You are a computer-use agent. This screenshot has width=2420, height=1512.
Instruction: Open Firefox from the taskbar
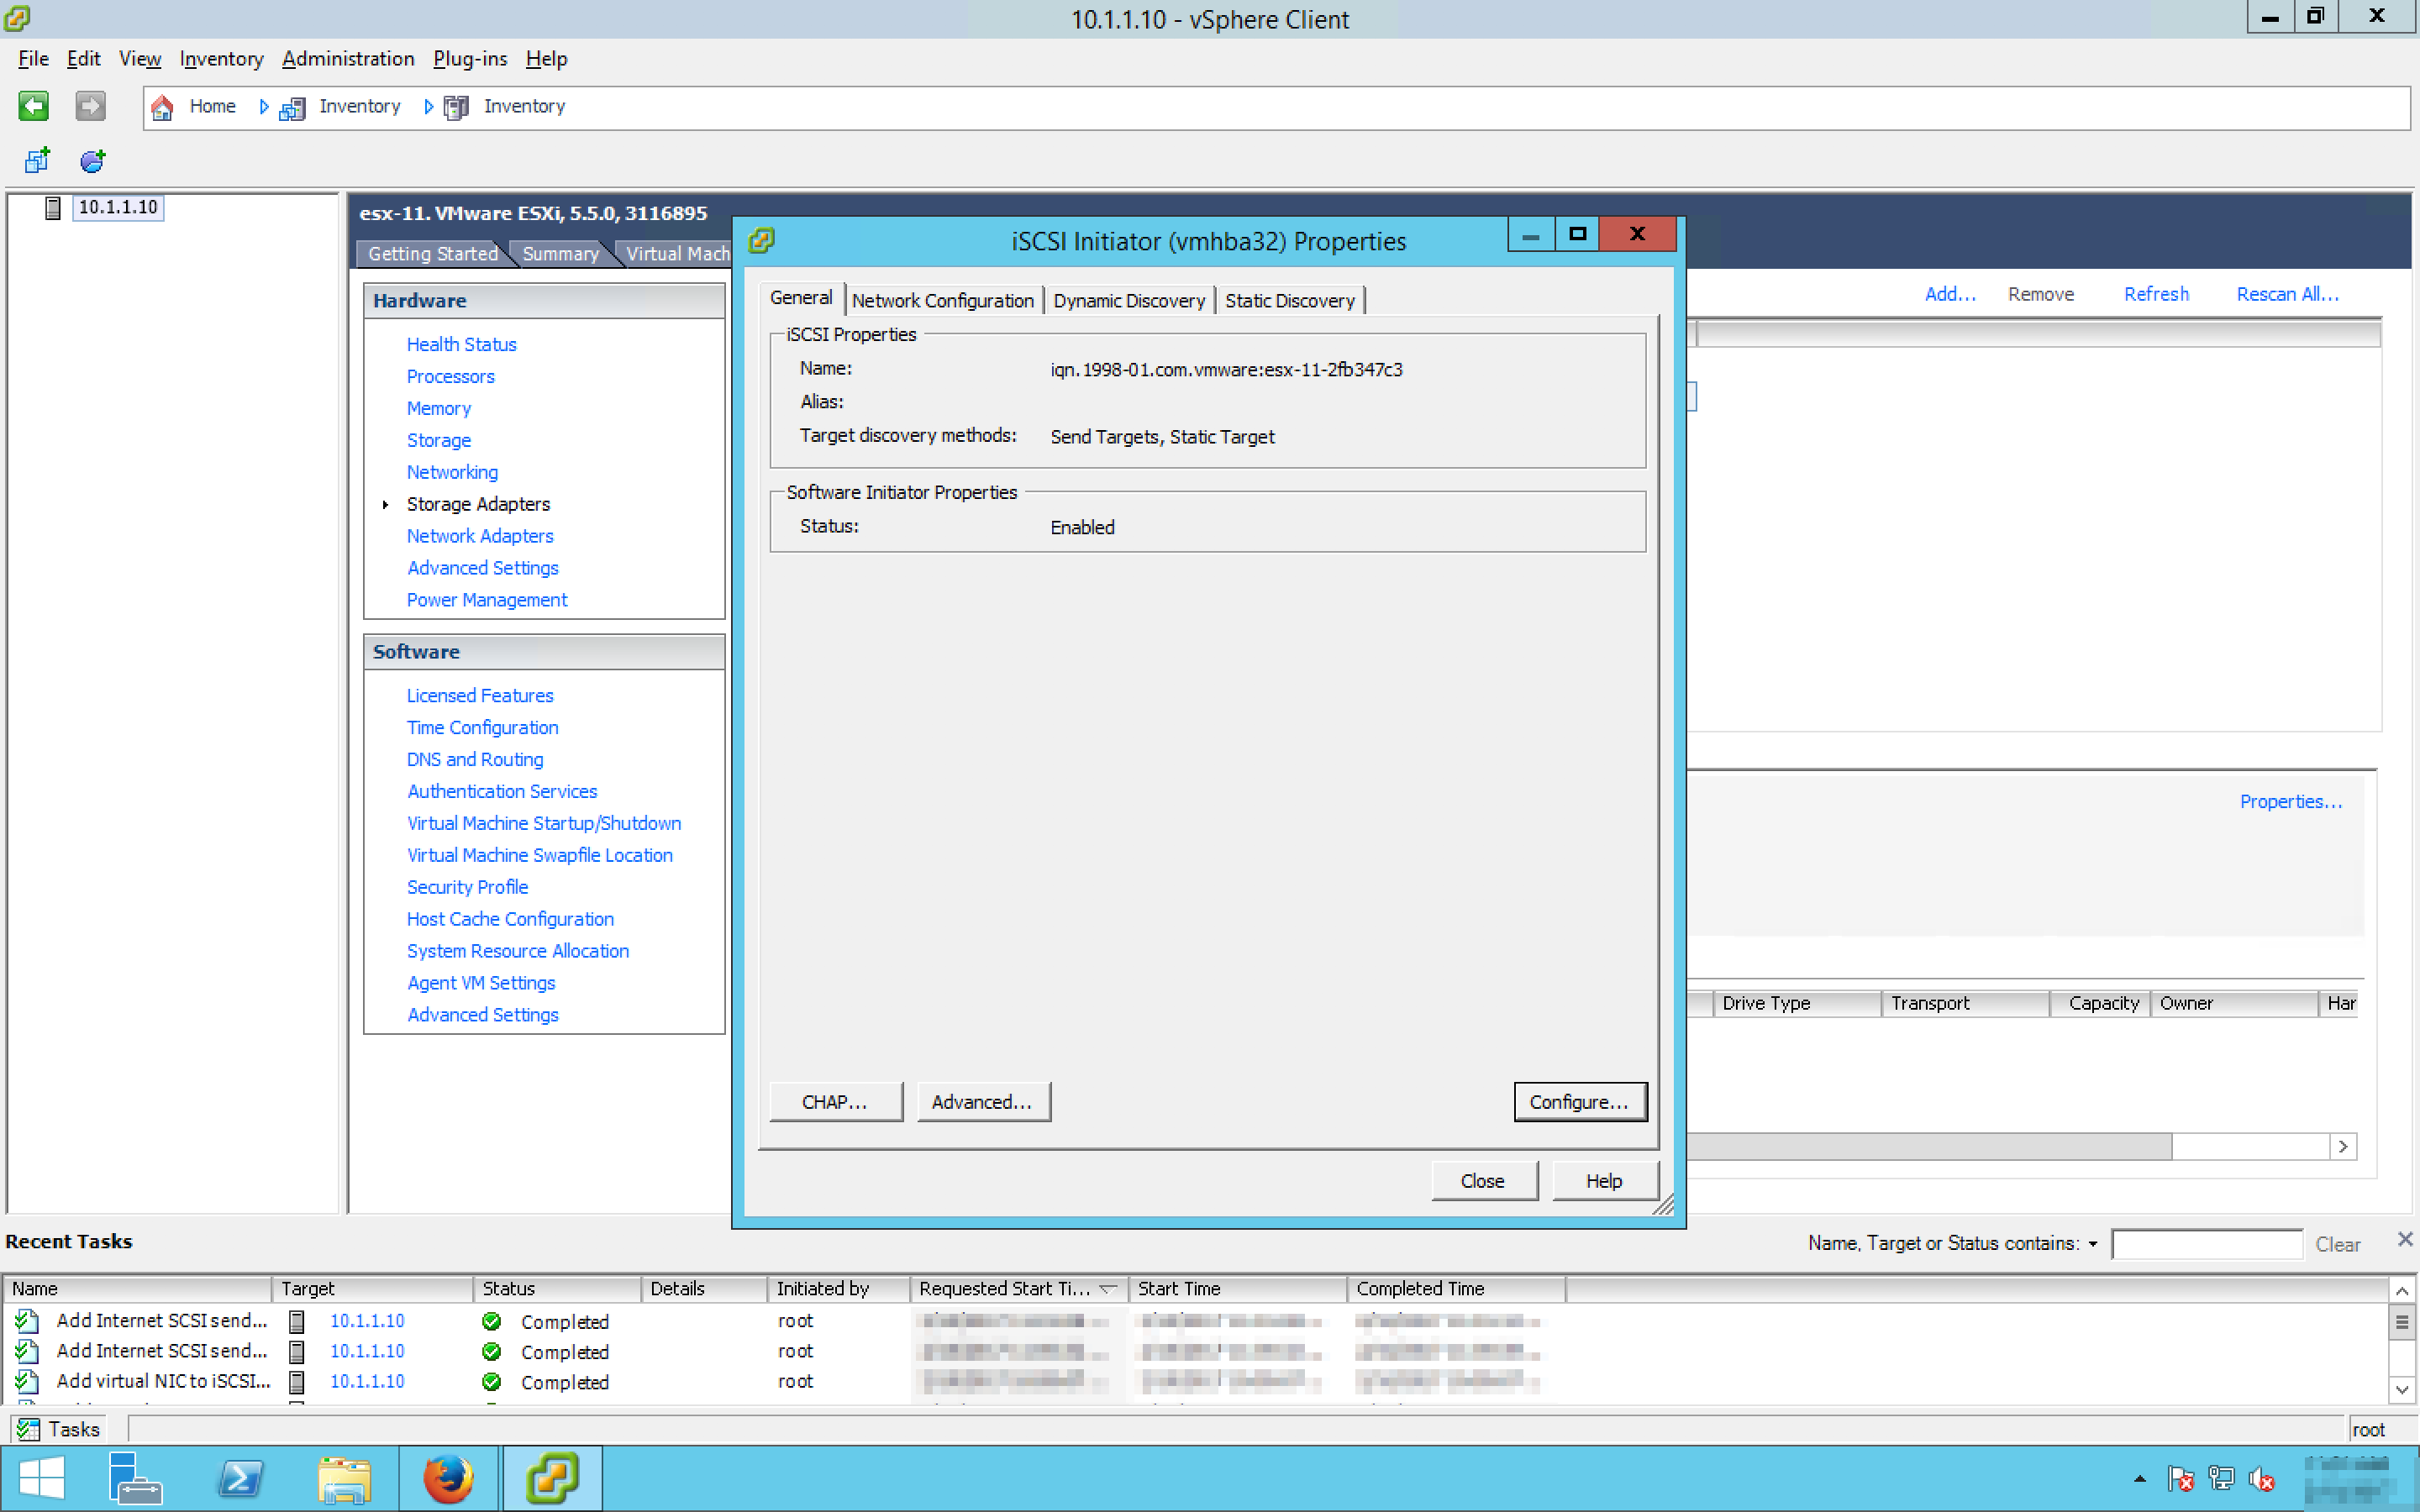coord(447,1478)
